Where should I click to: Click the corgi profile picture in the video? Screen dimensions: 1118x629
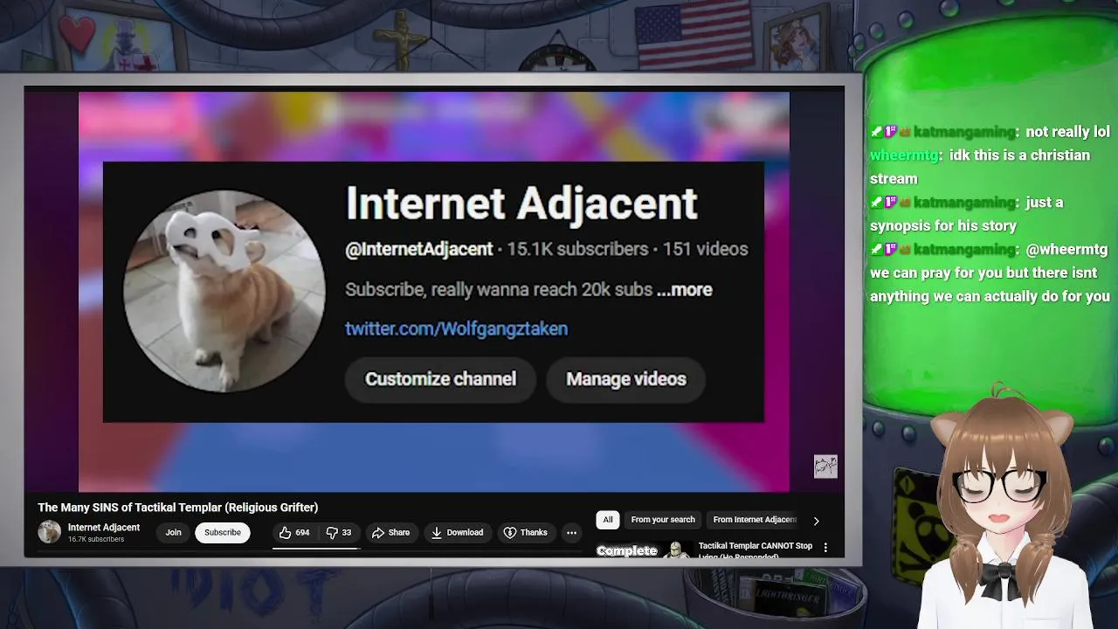(x=224, y=291)
